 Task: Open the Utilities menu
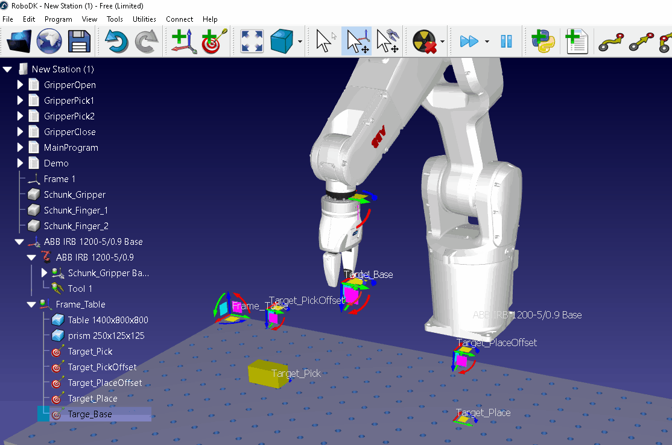click(x=144, y=19)
